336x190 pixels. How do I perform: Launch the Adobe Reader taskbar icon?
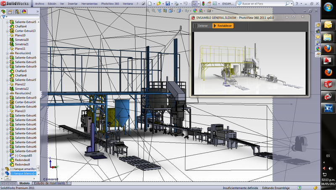[x=327, y=61]
